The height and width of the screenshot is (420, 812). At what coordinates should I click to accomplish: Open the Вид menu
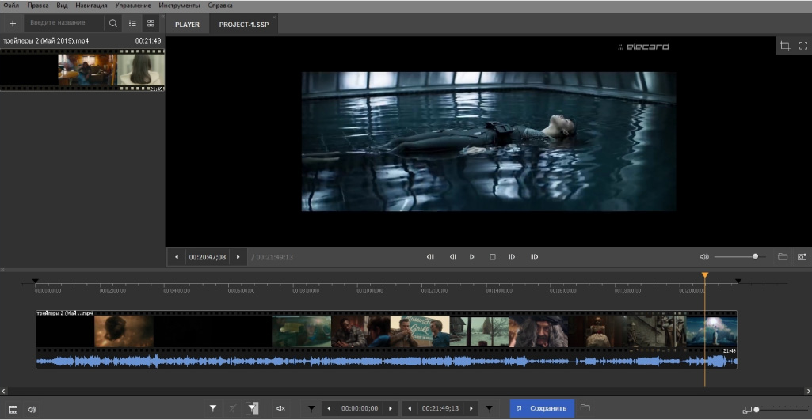coord(62,6)
